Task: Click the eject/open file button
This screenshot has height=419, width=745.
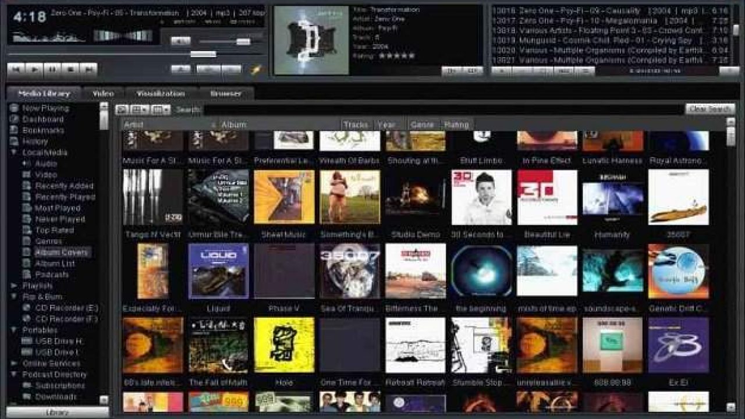Action: [180, 69]
